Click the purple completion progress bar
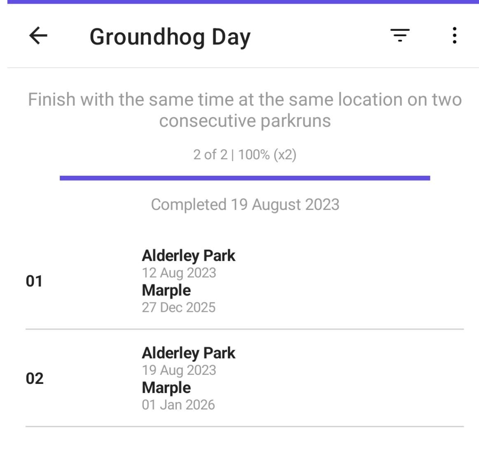The width and height of the screenshot is (479, 451). (x=245, y=178)
